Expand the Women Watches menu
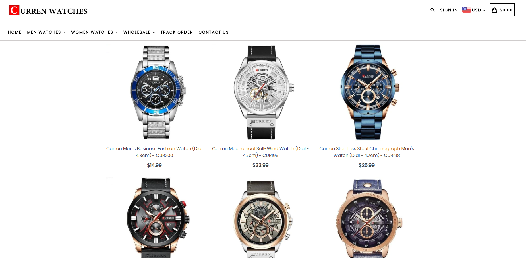Viewport: 526px width, 258px height. 94,32
